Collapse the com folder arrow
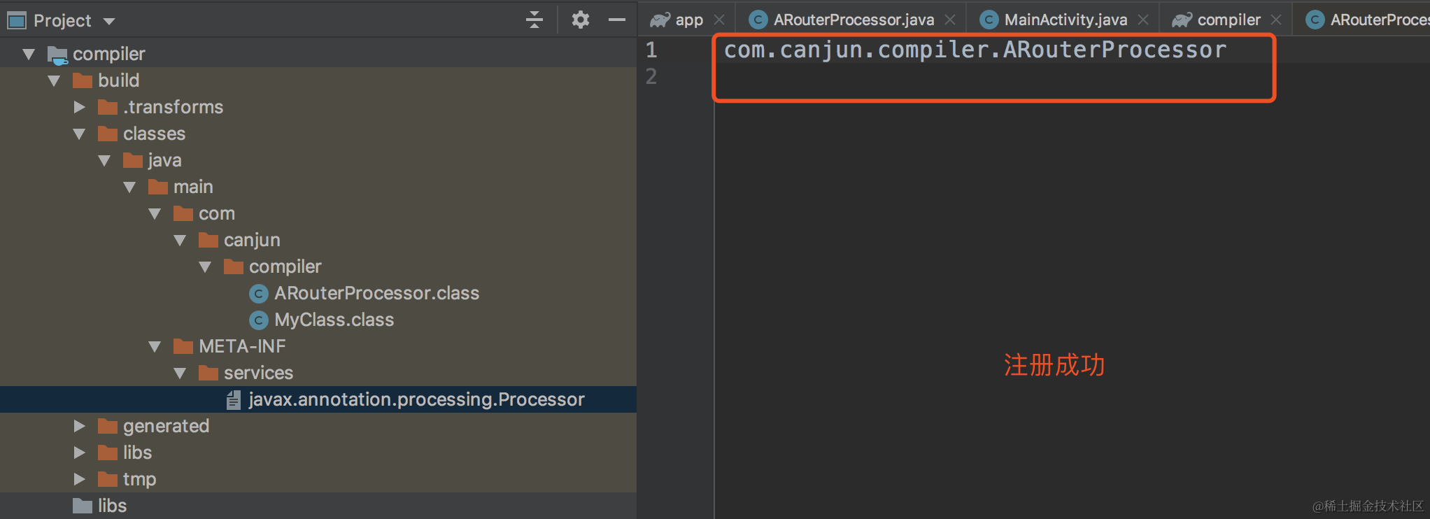Screen dimensions: 1430x519 point(155,213)
